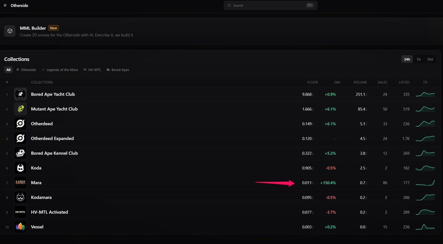Filter by Legends of the Mara

click(60, 70)
